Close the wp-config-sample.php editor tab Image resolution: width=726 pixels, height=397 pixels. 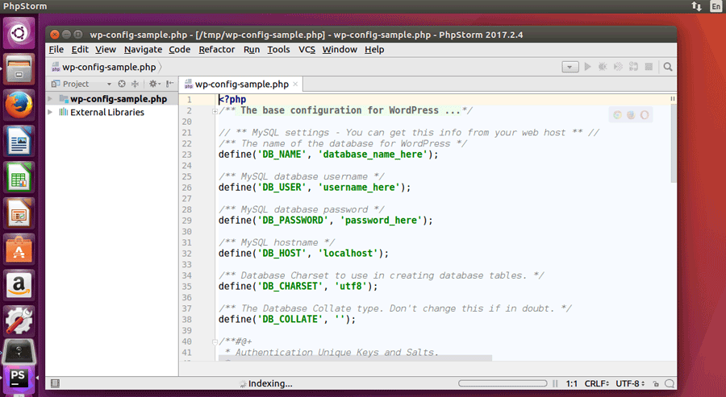pyautogui.click(x=295, y=84)
